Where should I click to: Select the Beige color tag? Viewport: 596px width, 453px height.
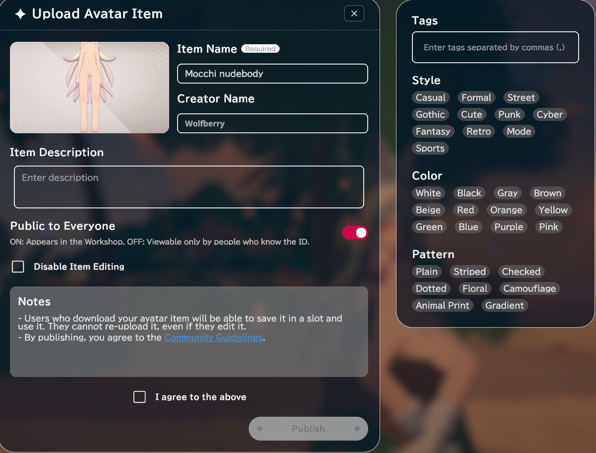coord(428,210)
